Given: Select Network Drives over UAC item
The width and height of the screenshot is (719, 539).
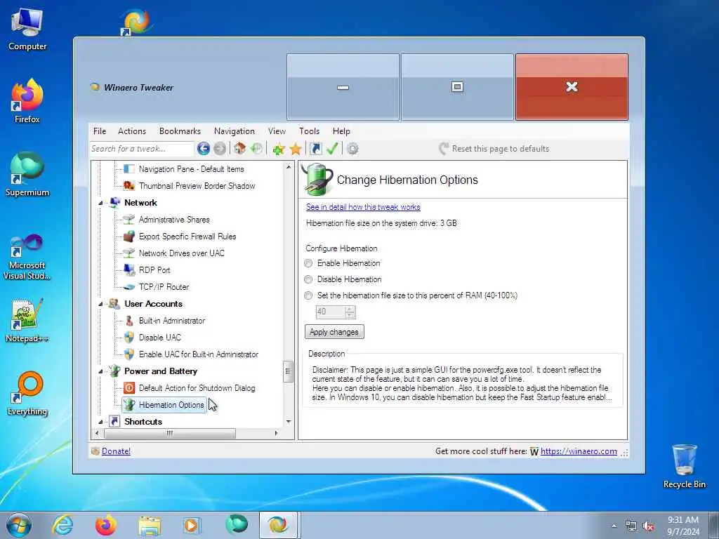Looking at the screenshot, I should (182, 253).
